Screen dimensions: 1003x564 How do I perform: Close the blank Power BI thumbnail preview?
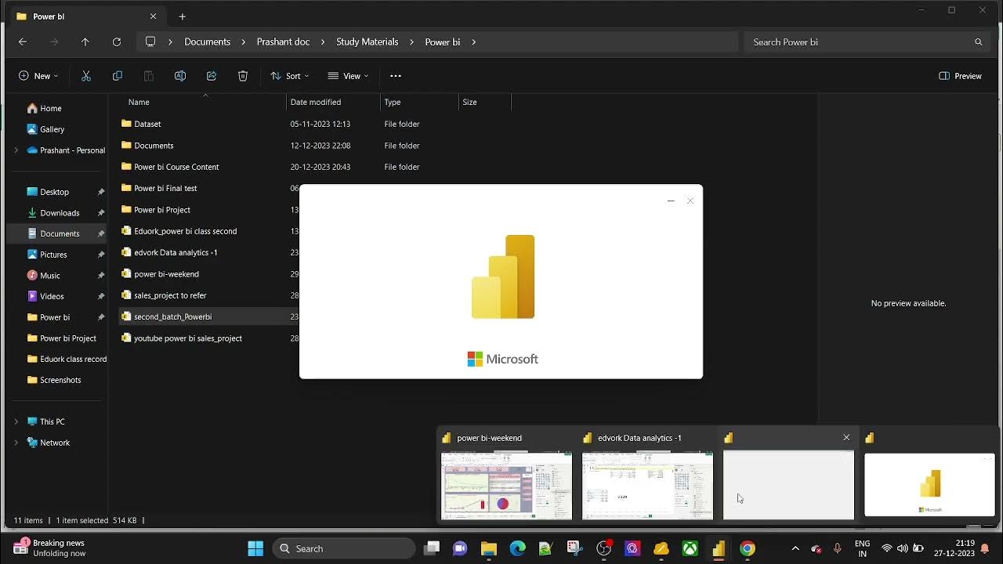coord(846,437)
